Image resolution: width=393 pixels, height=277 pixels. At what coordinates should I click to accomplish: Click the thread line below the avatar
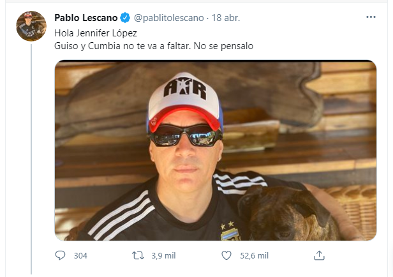click(31, 159)
